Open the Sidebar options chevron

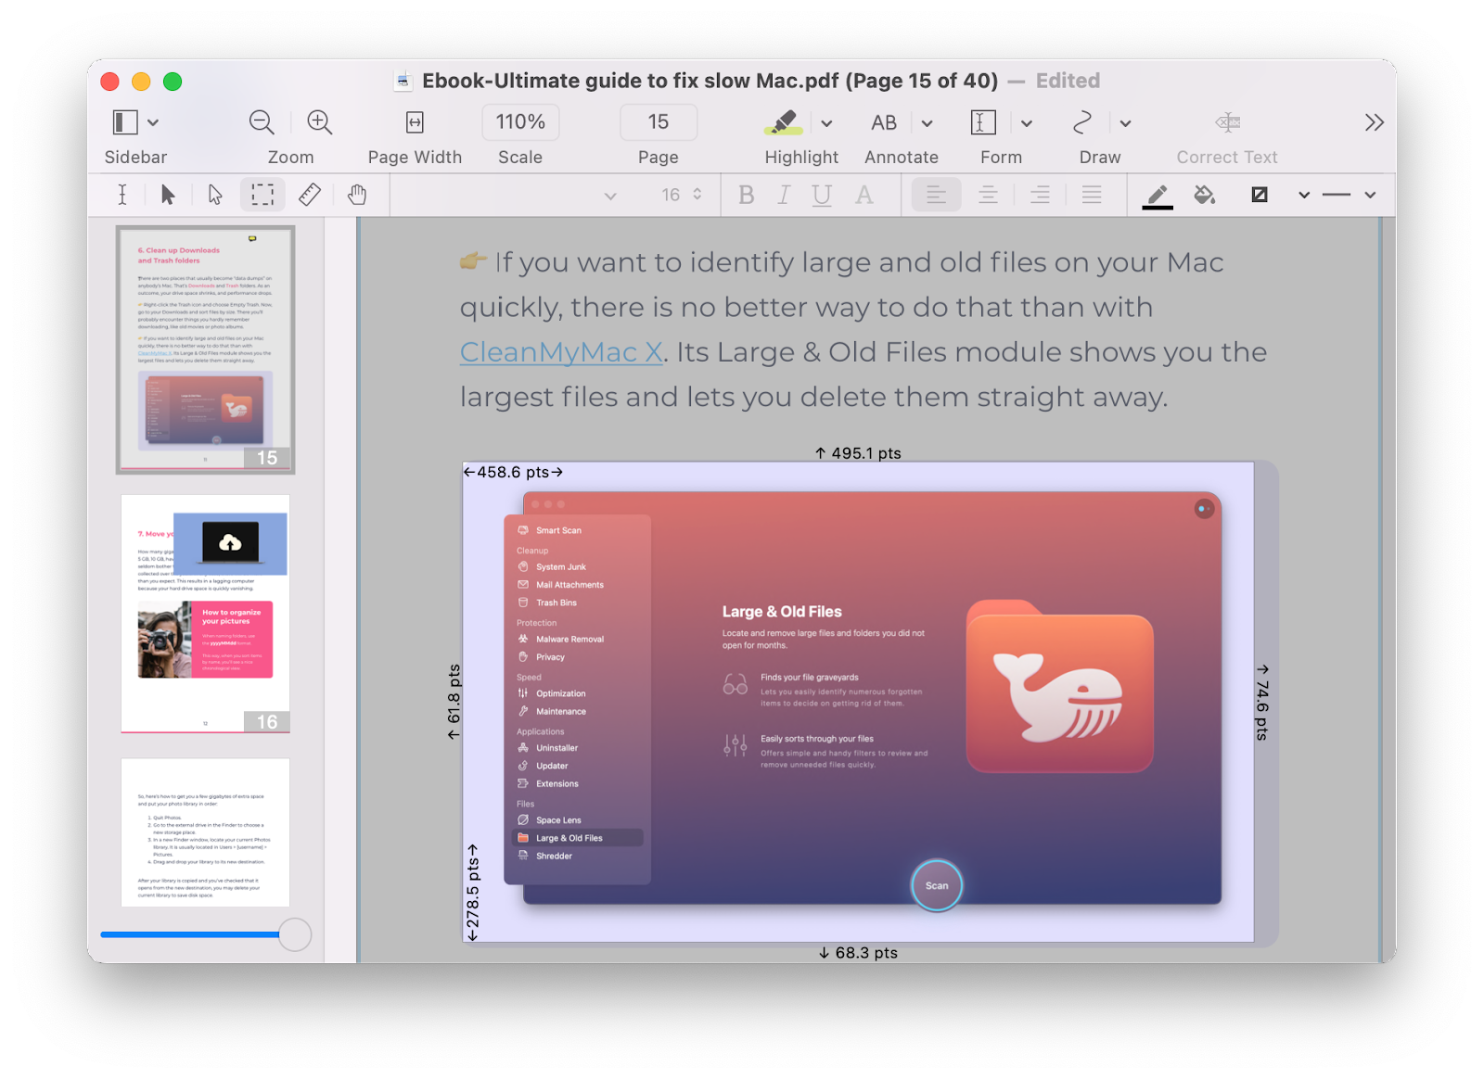tap(153, 122)
